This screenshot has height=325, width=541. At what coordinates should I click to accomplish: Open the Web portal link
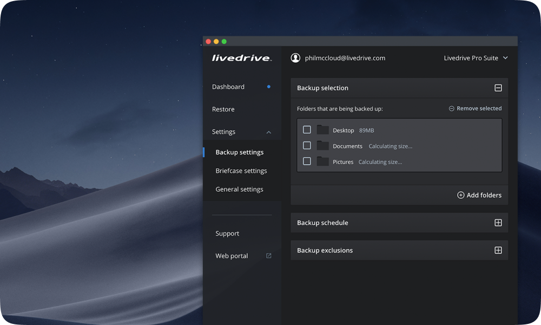pos(232,256)
